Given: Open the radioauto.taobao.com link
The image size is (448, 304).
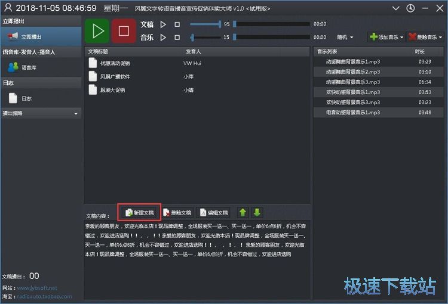Looking at the screenshot, I should pyautogui.click(x=44, y=296).
